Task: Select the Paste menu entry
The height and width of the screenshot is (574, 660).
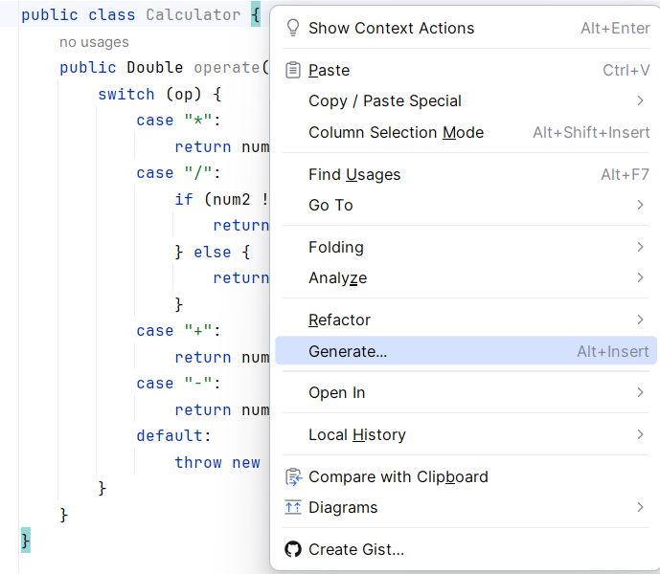Action: click(x=466, y=70)
